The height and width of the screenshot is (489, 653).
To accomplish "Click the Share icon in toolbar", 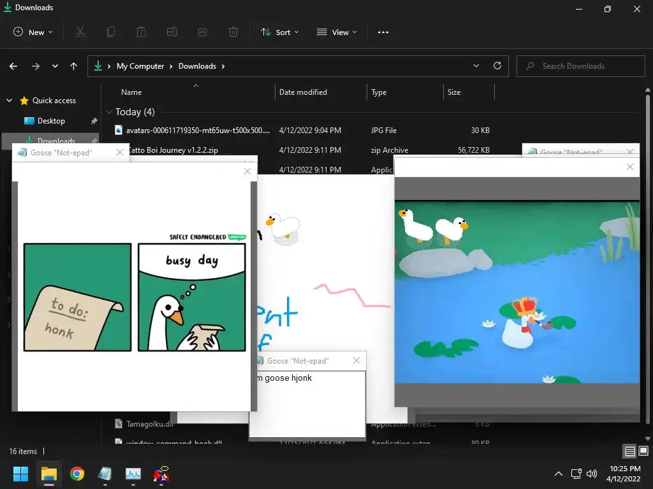I will tap(203, 32).
